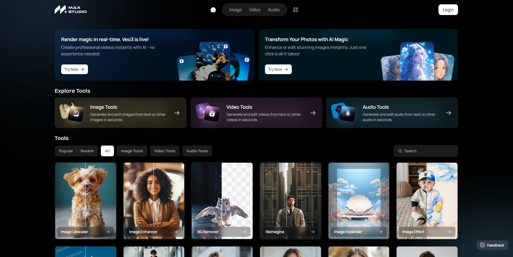
Task: Open the Veo3 banner video thumbnails
Action: coord(214,61)
